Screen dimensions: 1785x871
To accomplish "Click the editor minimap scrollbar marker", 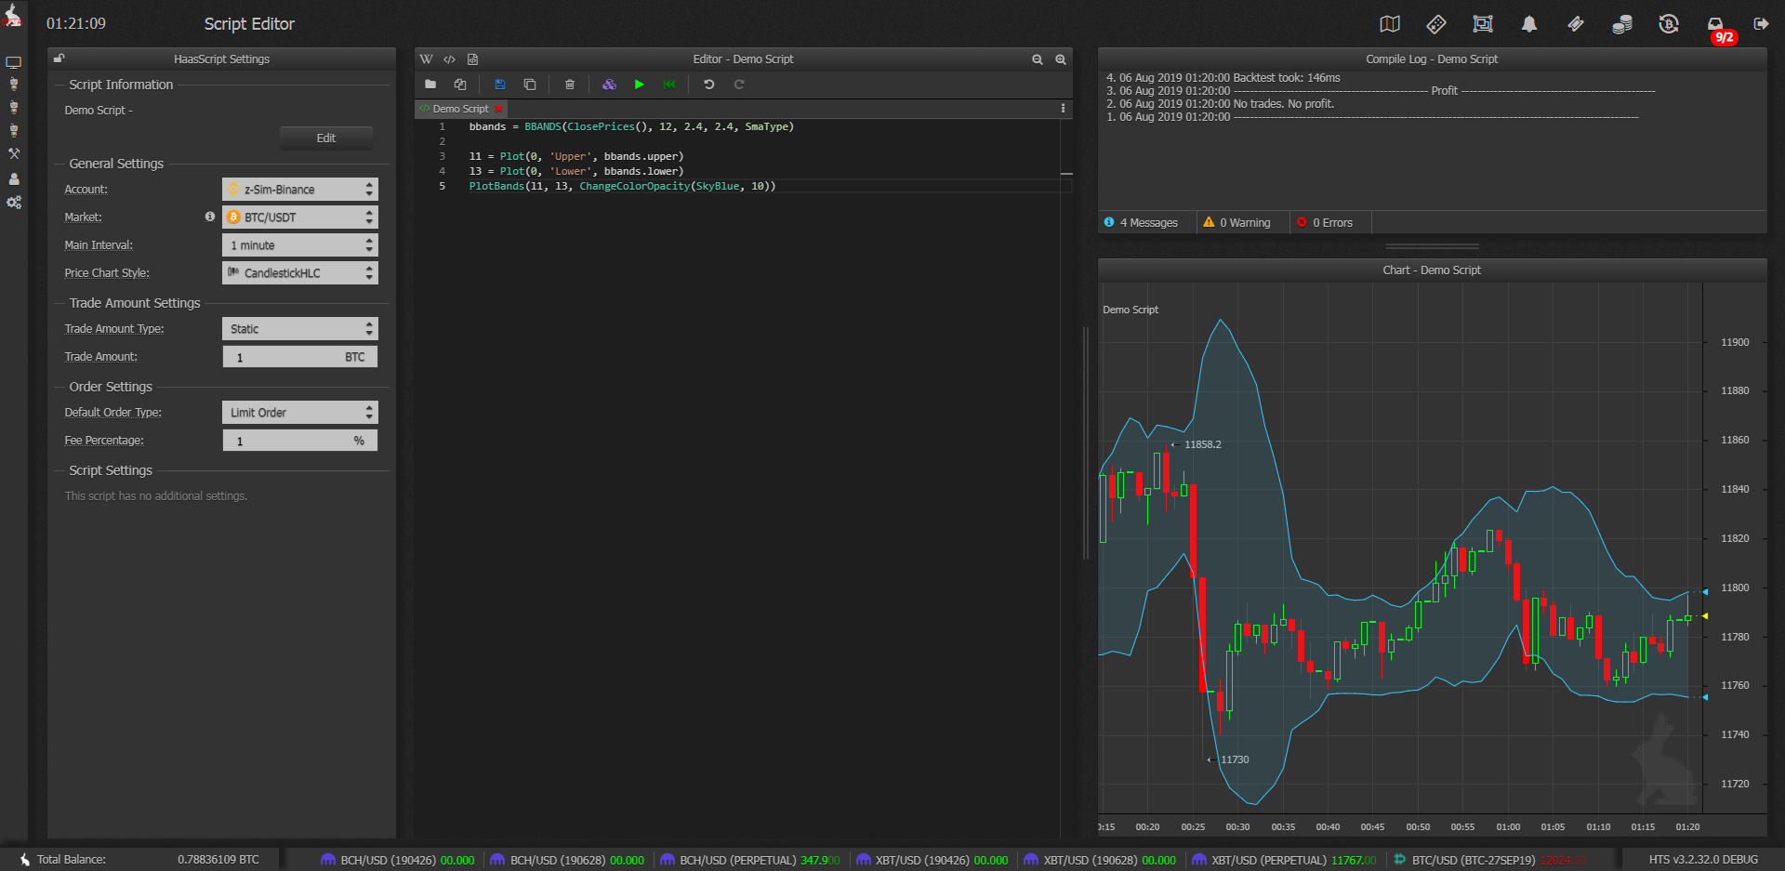I will click(1066, 174).
